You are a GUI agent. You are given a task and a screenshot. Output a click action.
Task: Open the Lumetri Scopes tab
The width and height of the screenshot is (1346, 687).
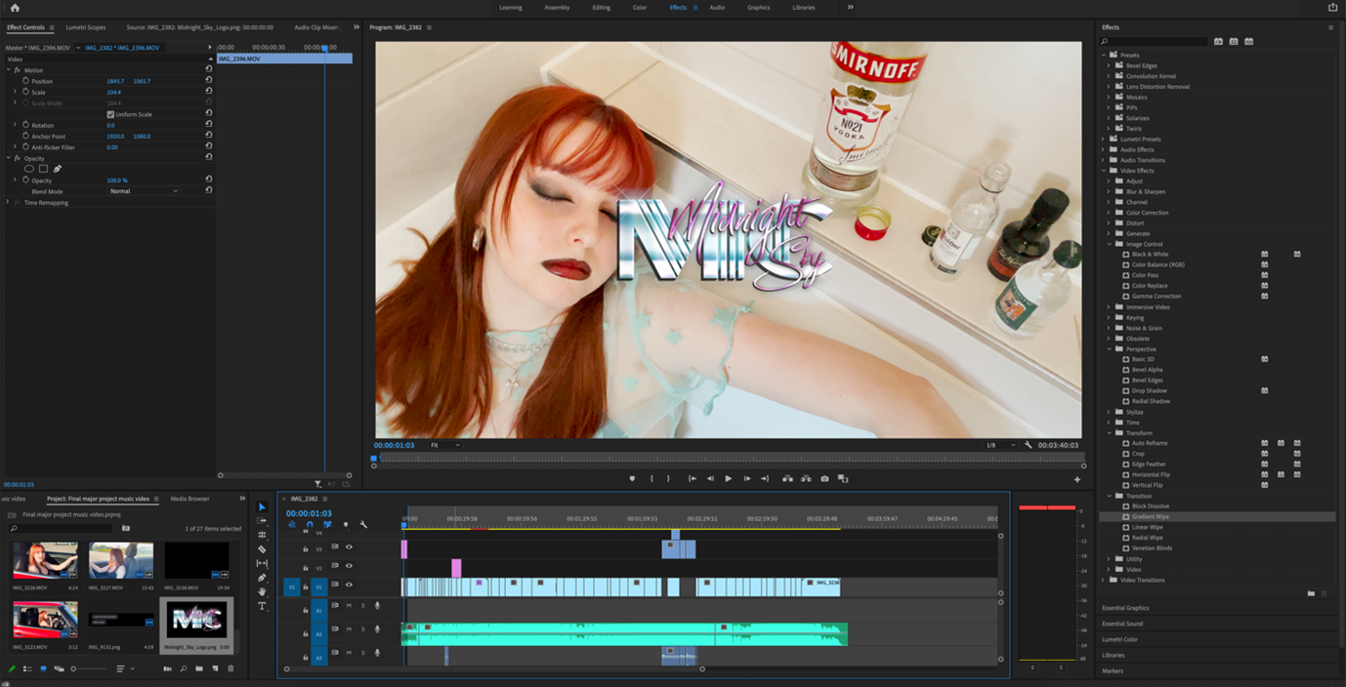86,27
